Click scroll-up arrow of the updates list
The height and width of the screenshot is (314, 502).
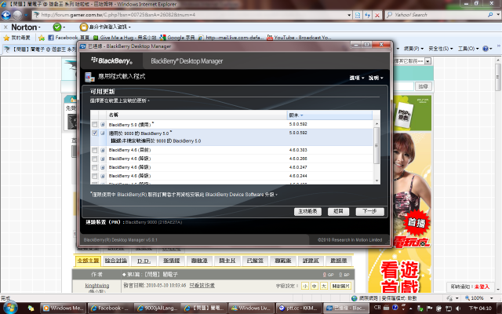(376, 124)
